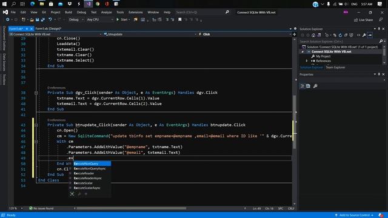Open the Any CPU platform dropdown
388x218 pixels.
[100, 19]
